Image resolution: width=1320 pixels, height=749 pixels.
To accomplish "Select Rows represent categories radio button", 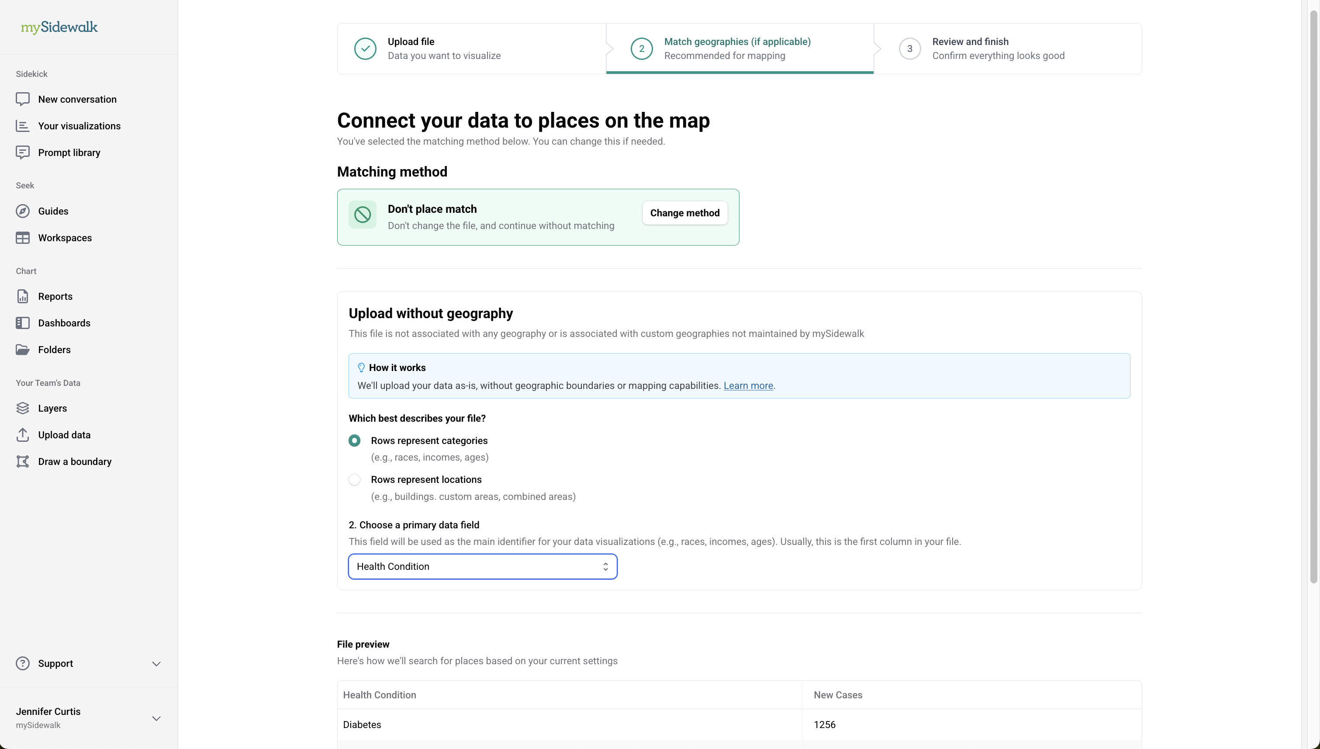I will (354, 440).
